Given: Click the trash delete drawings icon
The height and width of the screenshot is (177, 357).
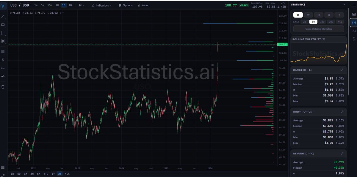Looking at the screenshot, I should pyautogui.click(x=3, y=87).
